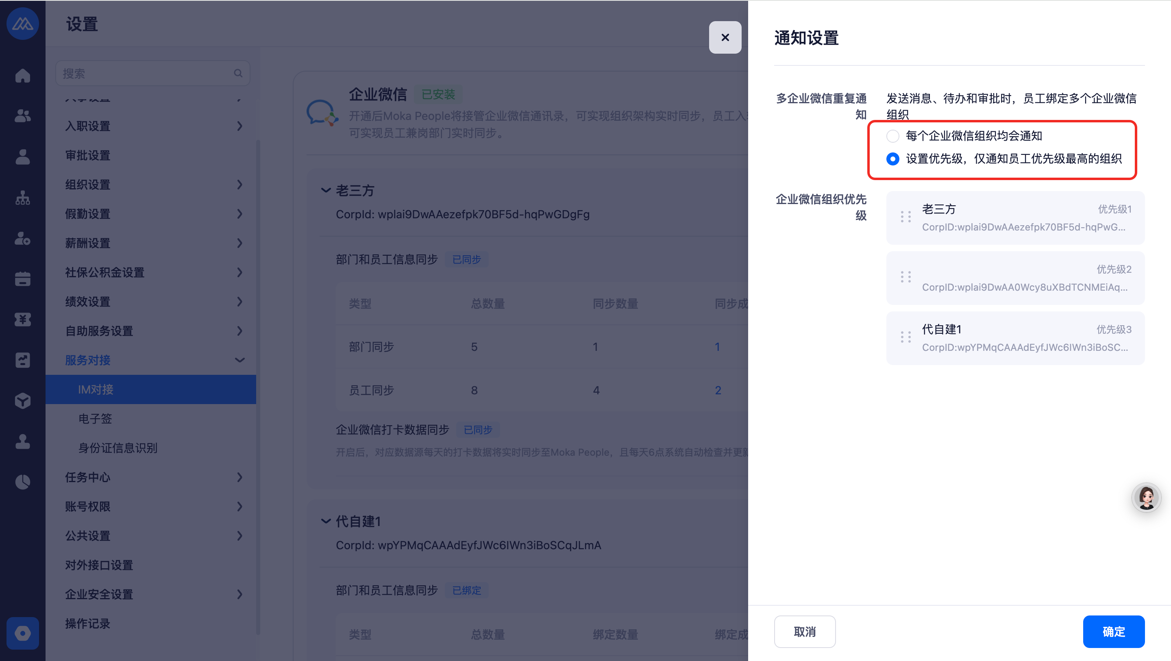Click the pie chart reports sidebar icon

point(22,482)
